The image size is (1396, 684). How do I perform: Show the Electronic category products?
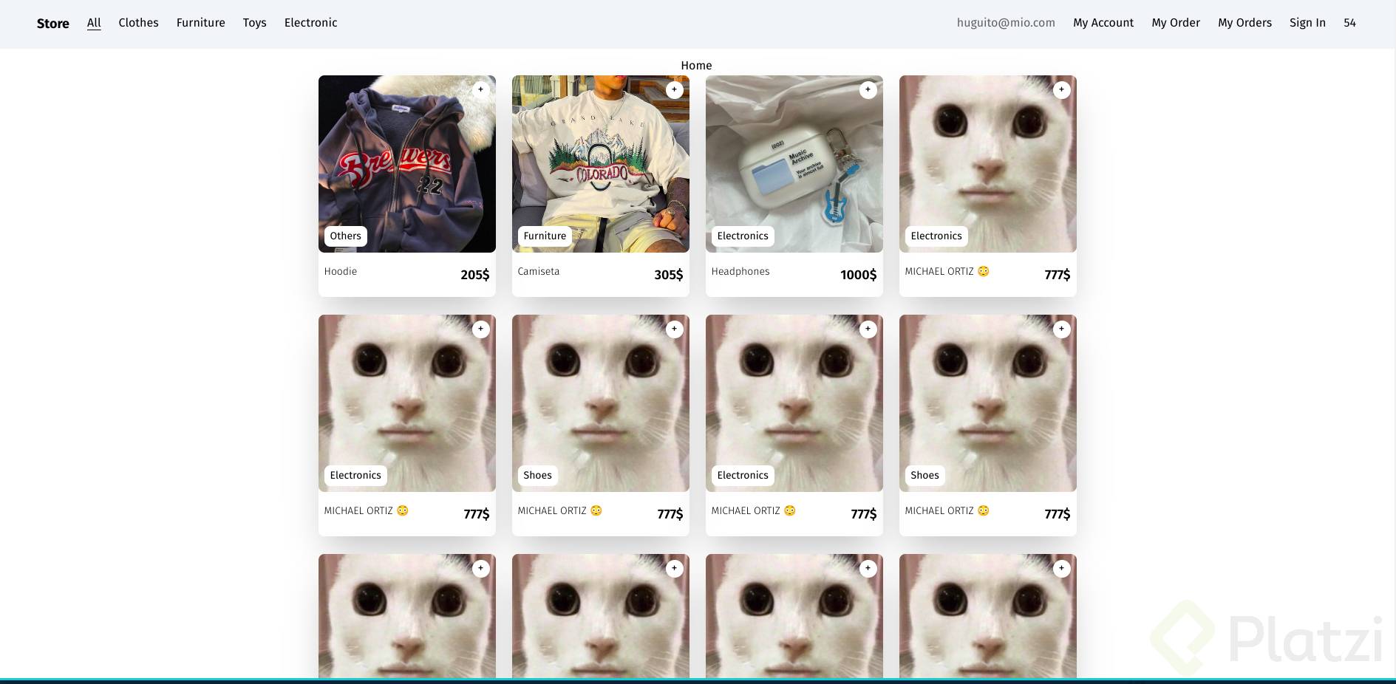point(310,23)
